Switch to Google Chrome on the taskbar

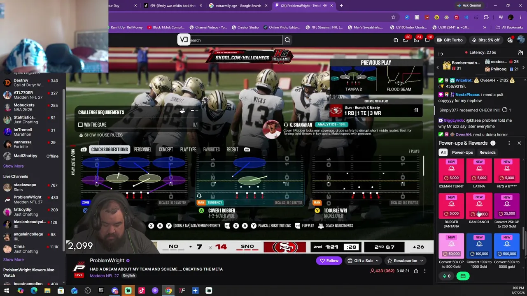point(168,291)
